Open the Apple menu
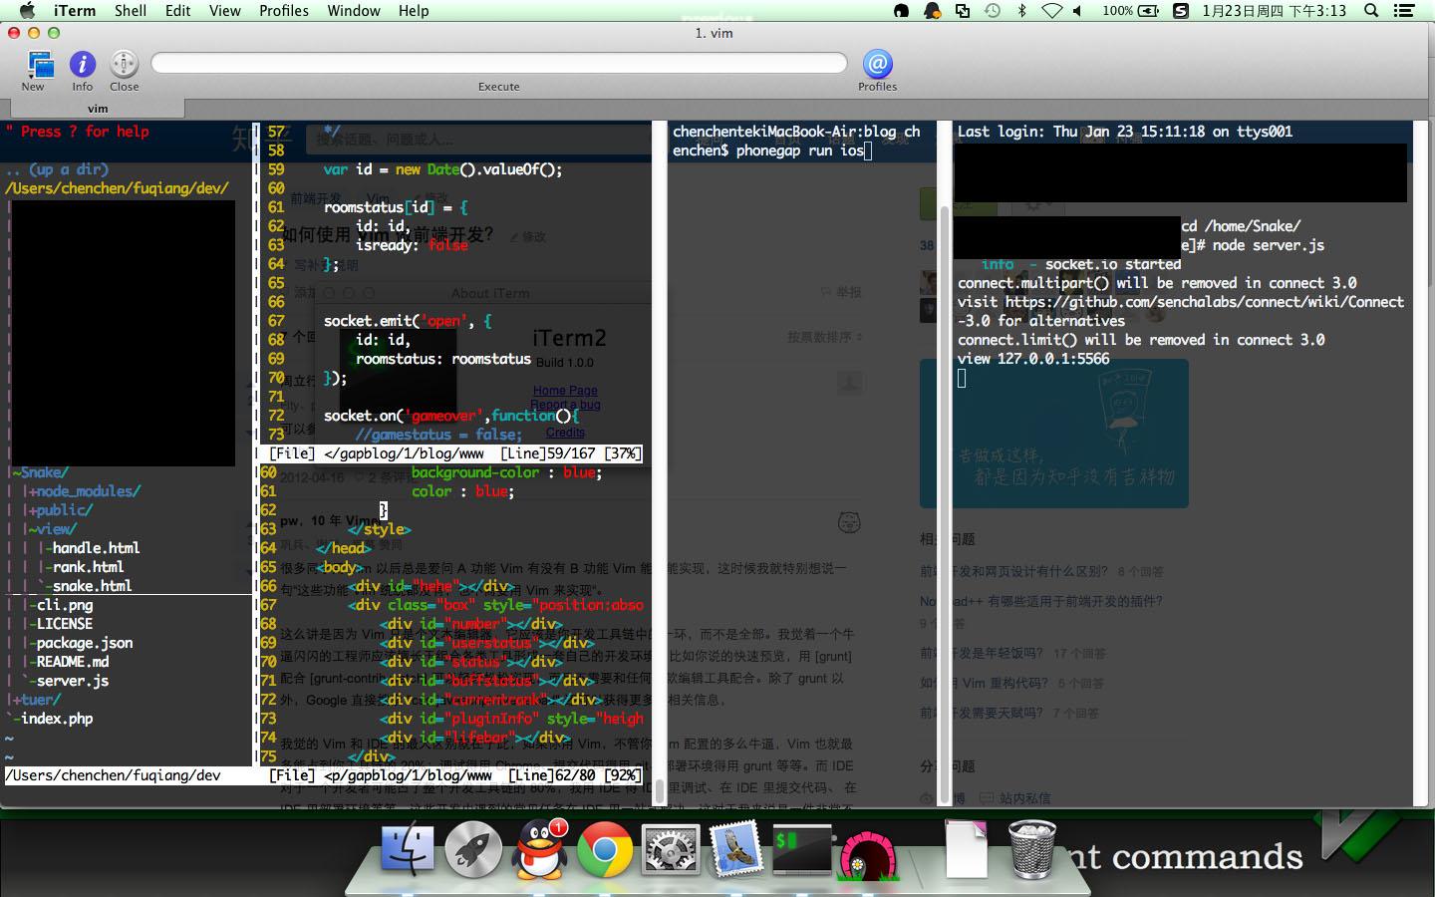This screenshot has width=1435, height=897. [x=27, y=11]
